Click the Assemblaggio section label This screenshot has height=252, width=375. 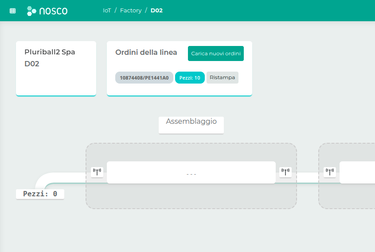pos(191,122)
